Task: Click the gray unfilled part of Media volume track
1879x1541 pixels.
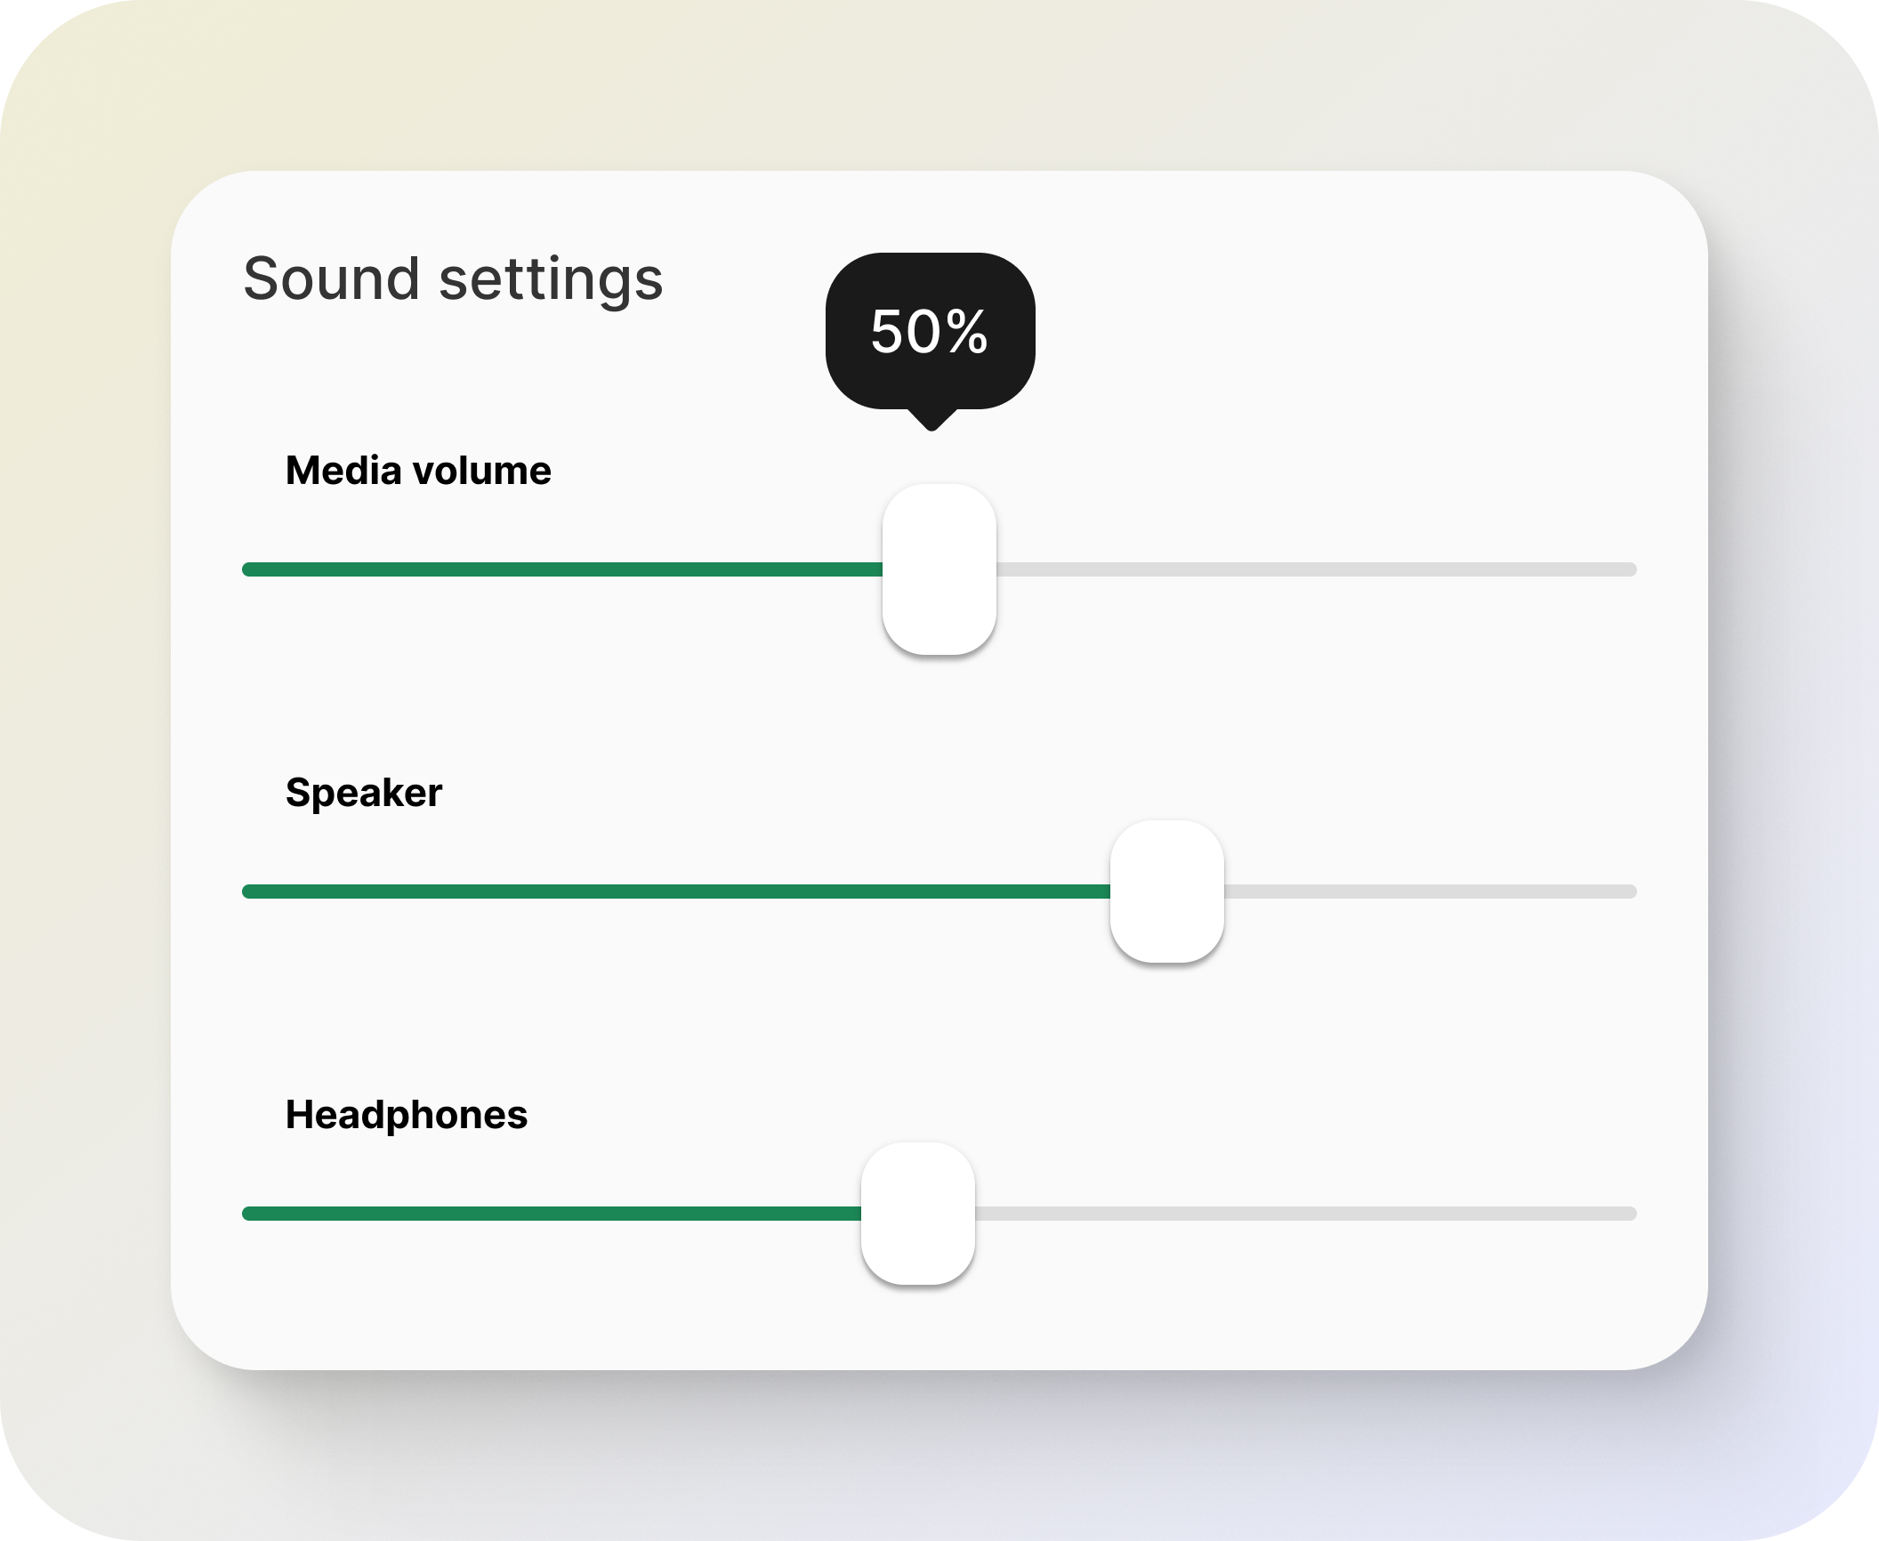Action: (1317, 569)
